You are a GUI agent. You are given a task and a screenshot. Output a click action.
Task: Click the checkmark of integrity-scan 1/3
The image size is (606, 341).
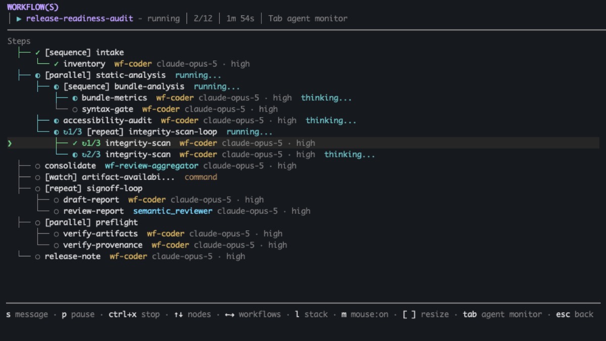[75, 143]
